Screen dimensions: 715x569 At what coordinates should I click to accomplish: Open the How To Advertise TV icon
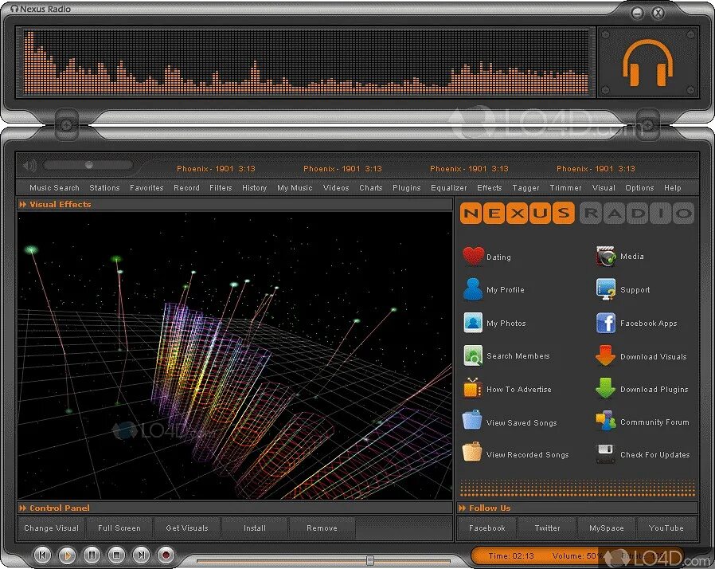coord(473,389)
